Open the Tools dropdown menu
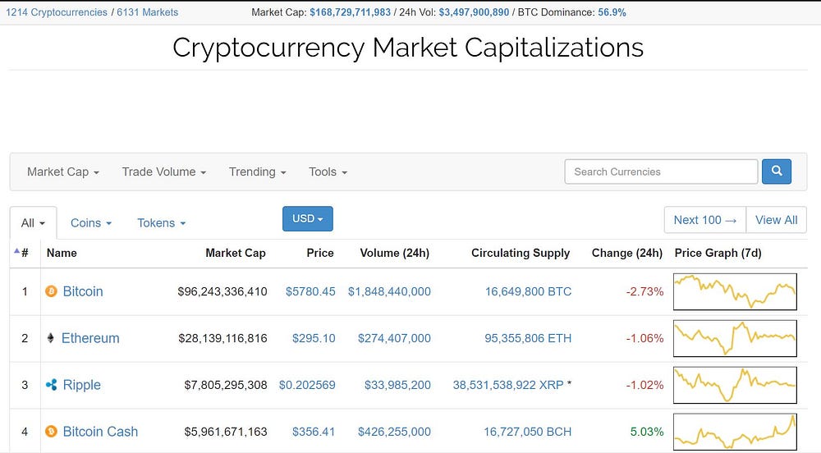The height and width of the screenshot is (453, 821). pyautogui.click(x=328, y=172)
